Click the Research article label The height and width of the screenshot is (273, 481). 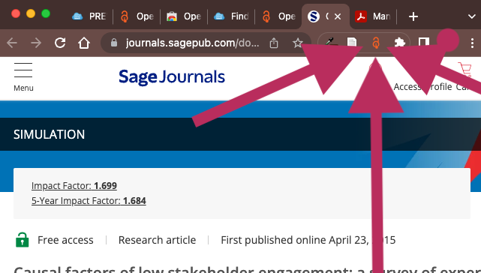click(157, 240)
